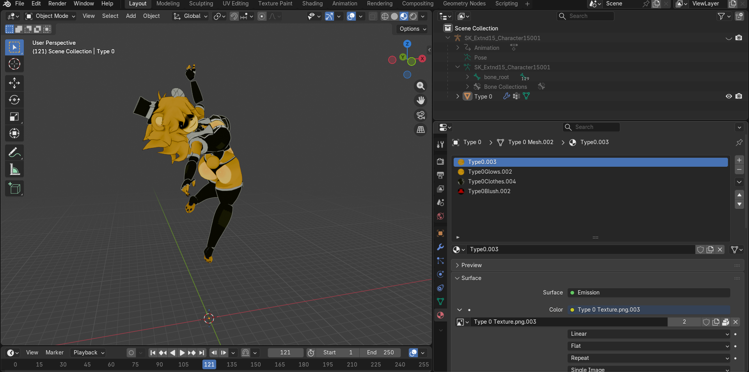
Task: Open the Object Constraints properties tab
Action: click(x=440, y=288)
